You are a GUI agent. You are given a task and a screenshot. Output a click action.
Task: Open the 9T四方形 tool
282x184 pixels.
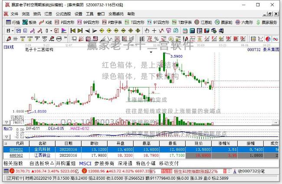(158, 22)
